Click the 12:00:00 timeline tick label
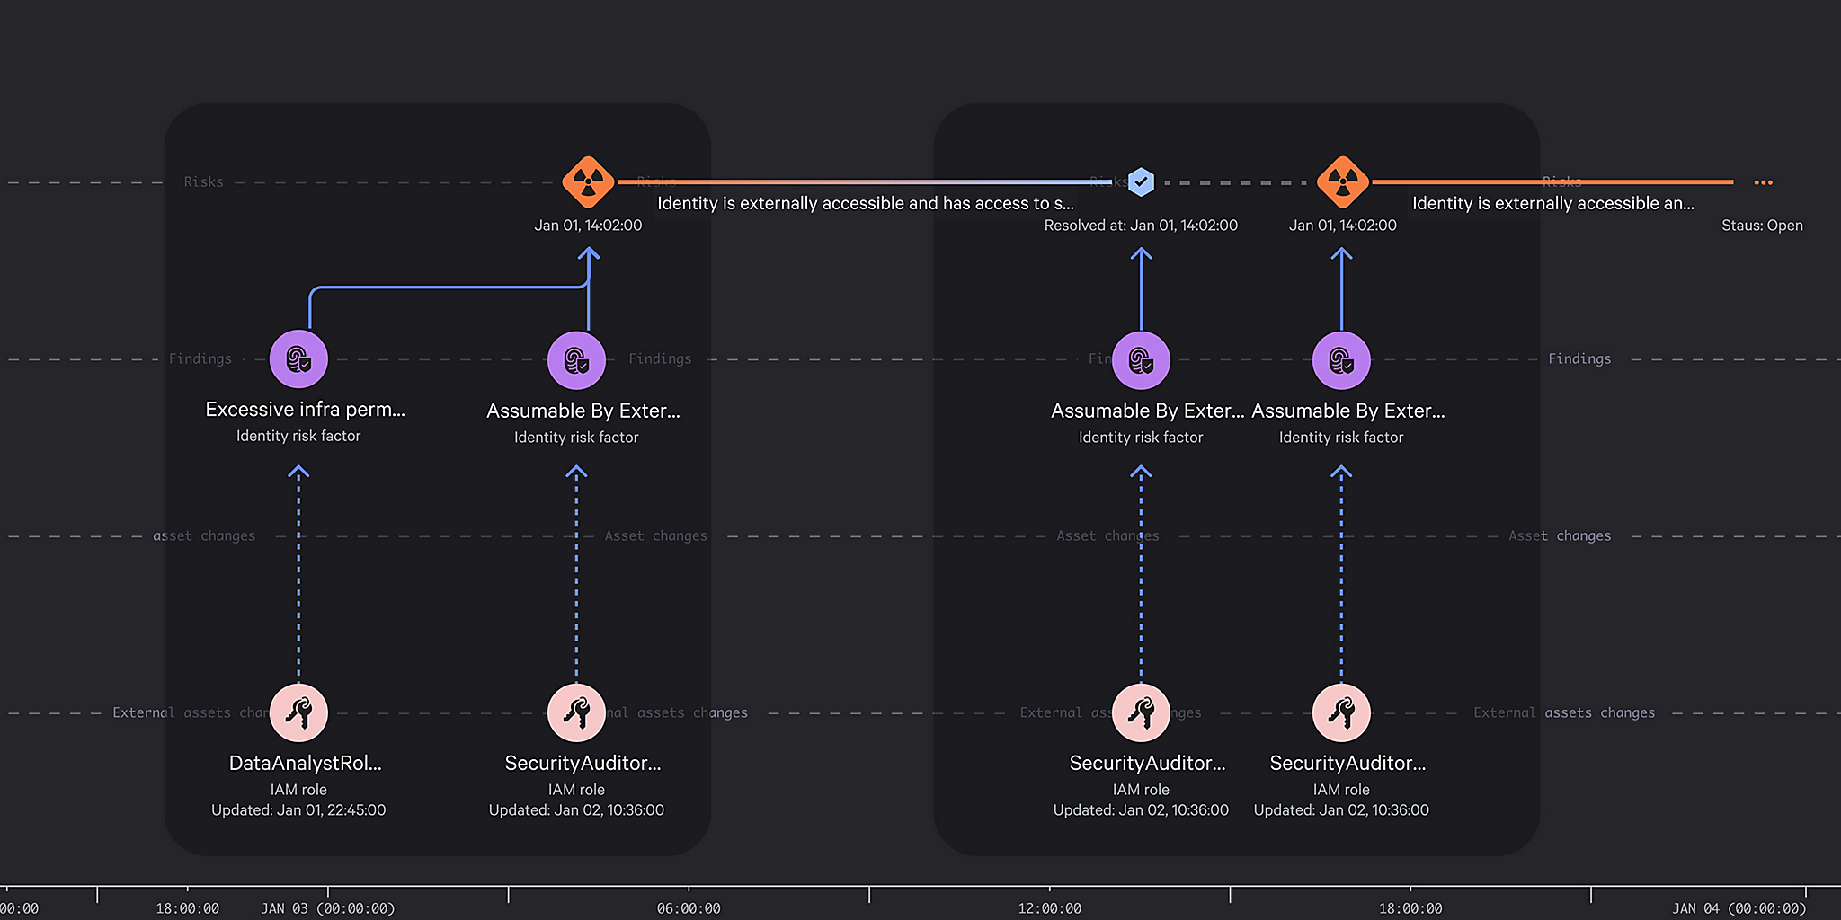1841x920 pixels. 1049,908
